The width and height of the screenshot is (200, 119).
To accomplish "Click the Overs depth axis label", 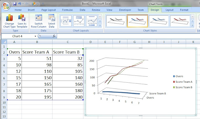I will (150, 98).
